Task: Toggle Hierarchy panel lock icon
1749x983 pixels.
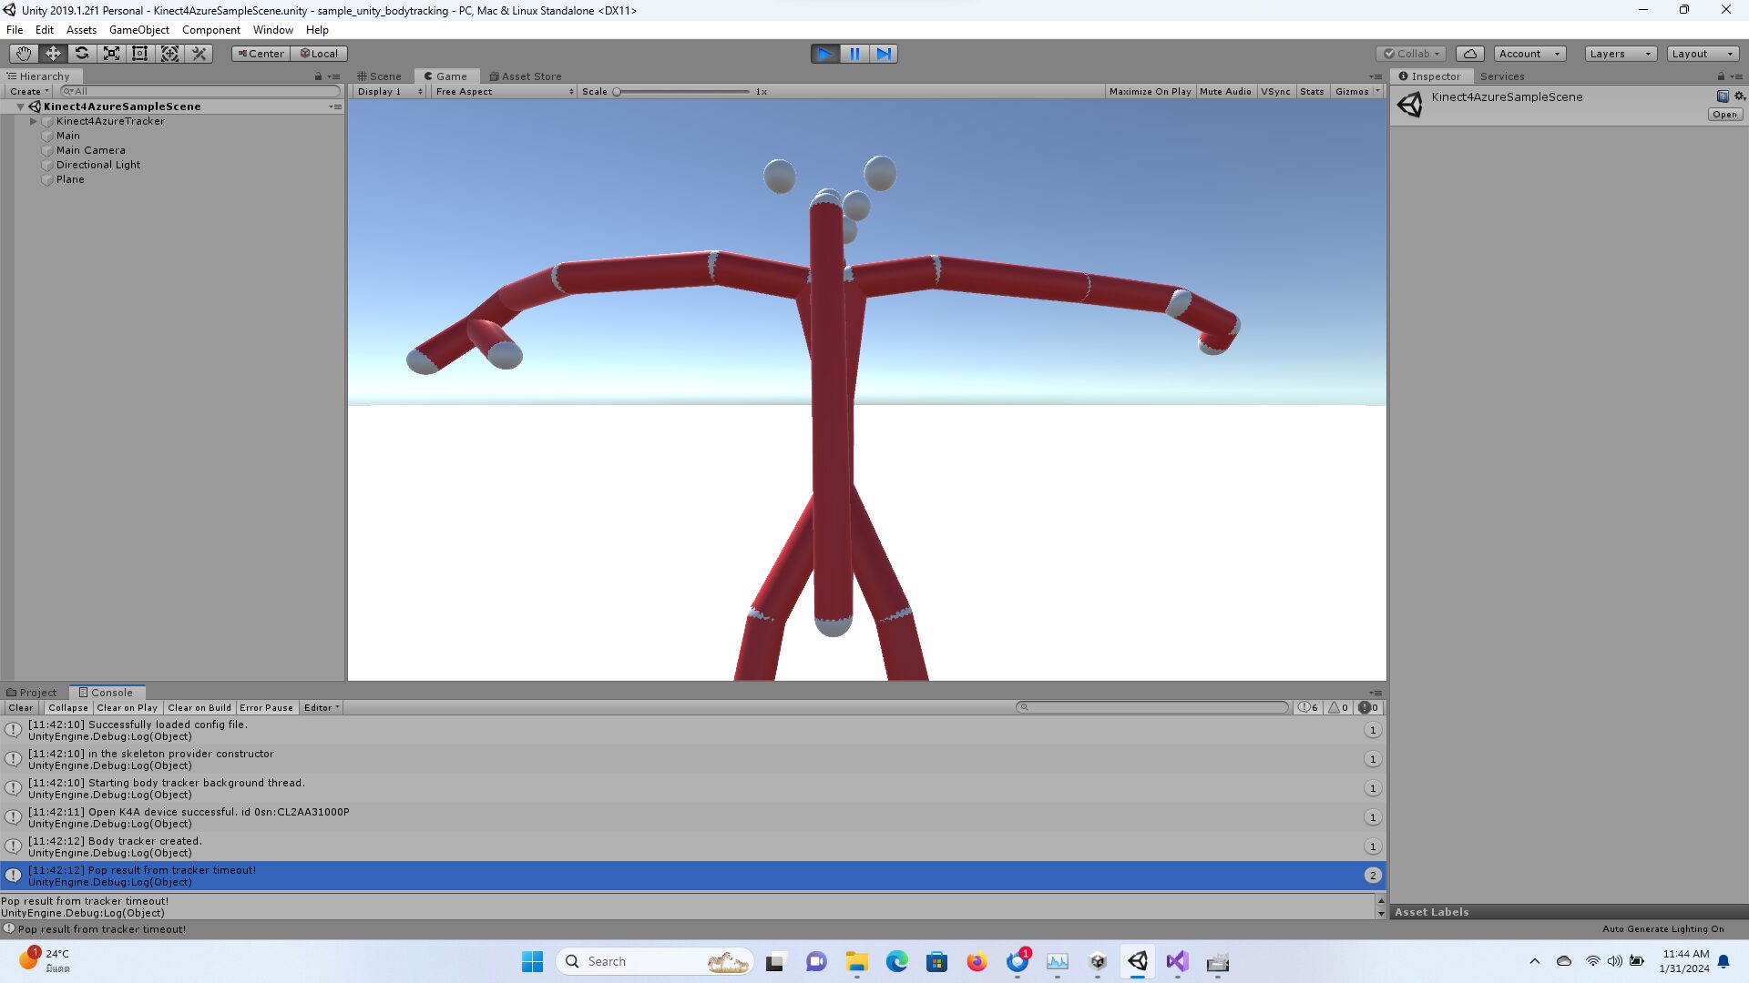Action: 318,76
